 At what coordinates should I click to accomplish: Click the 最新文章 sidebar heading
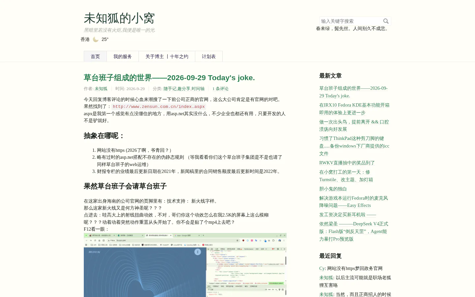(x=331, y=76)
